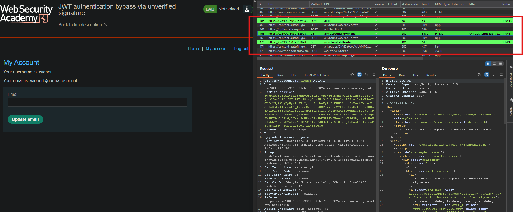The width and height of the screenshot is (523, 212).
Task: Open the Notes side panel
Action: click(511, 107)
